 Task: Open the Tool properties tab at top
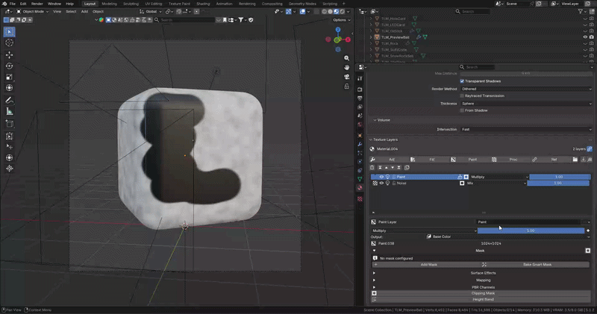pos(360,78)
